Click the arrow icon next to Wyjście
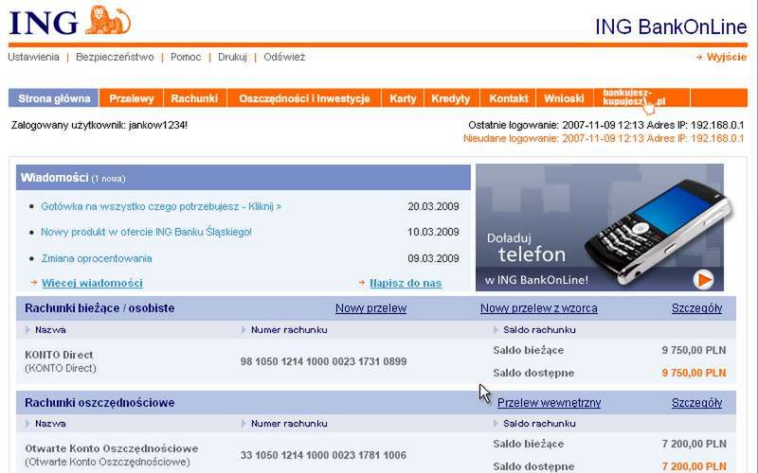Screen dimensions: 758x473 click(x=699, y=57)
